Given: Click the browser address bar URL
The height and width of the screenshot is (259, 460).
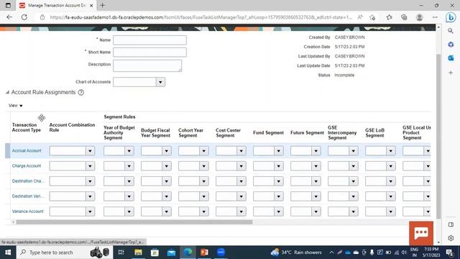Looking at the screenshot, I should pos(201,17).
